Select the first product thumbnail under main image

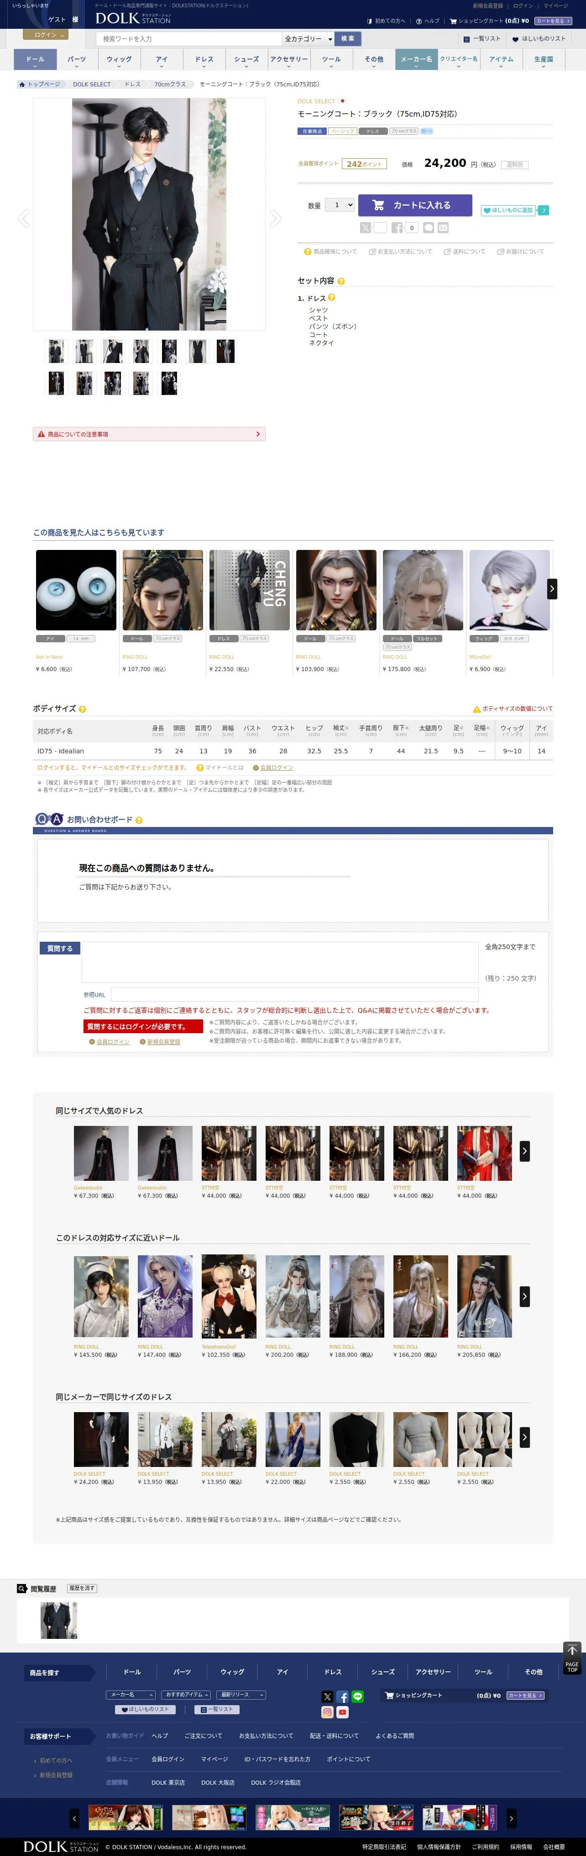point(56,351)
